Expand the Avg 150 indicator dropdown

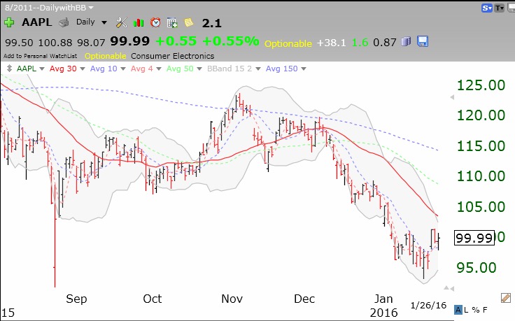304,69
